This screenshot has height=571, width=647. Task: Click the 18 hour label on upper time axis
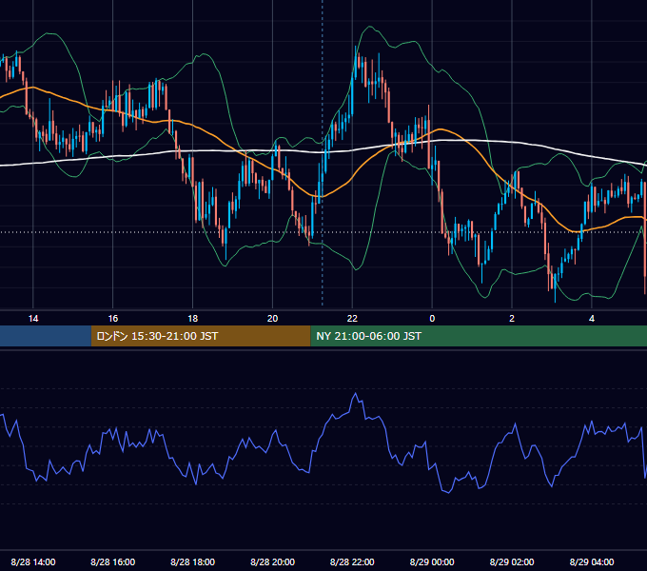[x=193, y=319]
